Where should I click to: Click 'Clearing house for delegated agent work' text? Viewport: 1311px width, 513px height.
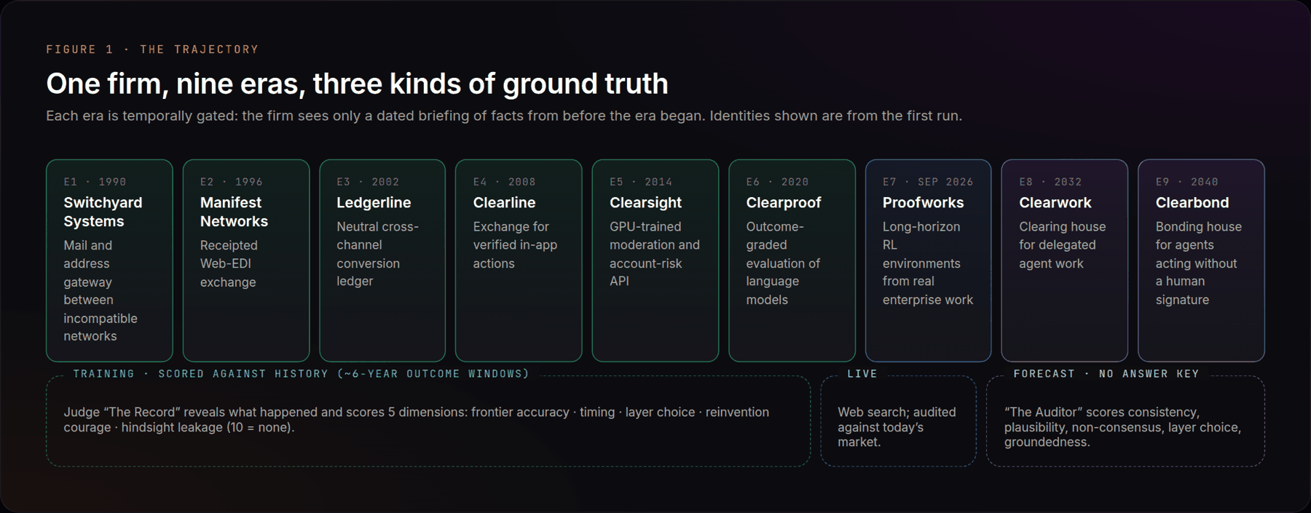point(1062,245)
